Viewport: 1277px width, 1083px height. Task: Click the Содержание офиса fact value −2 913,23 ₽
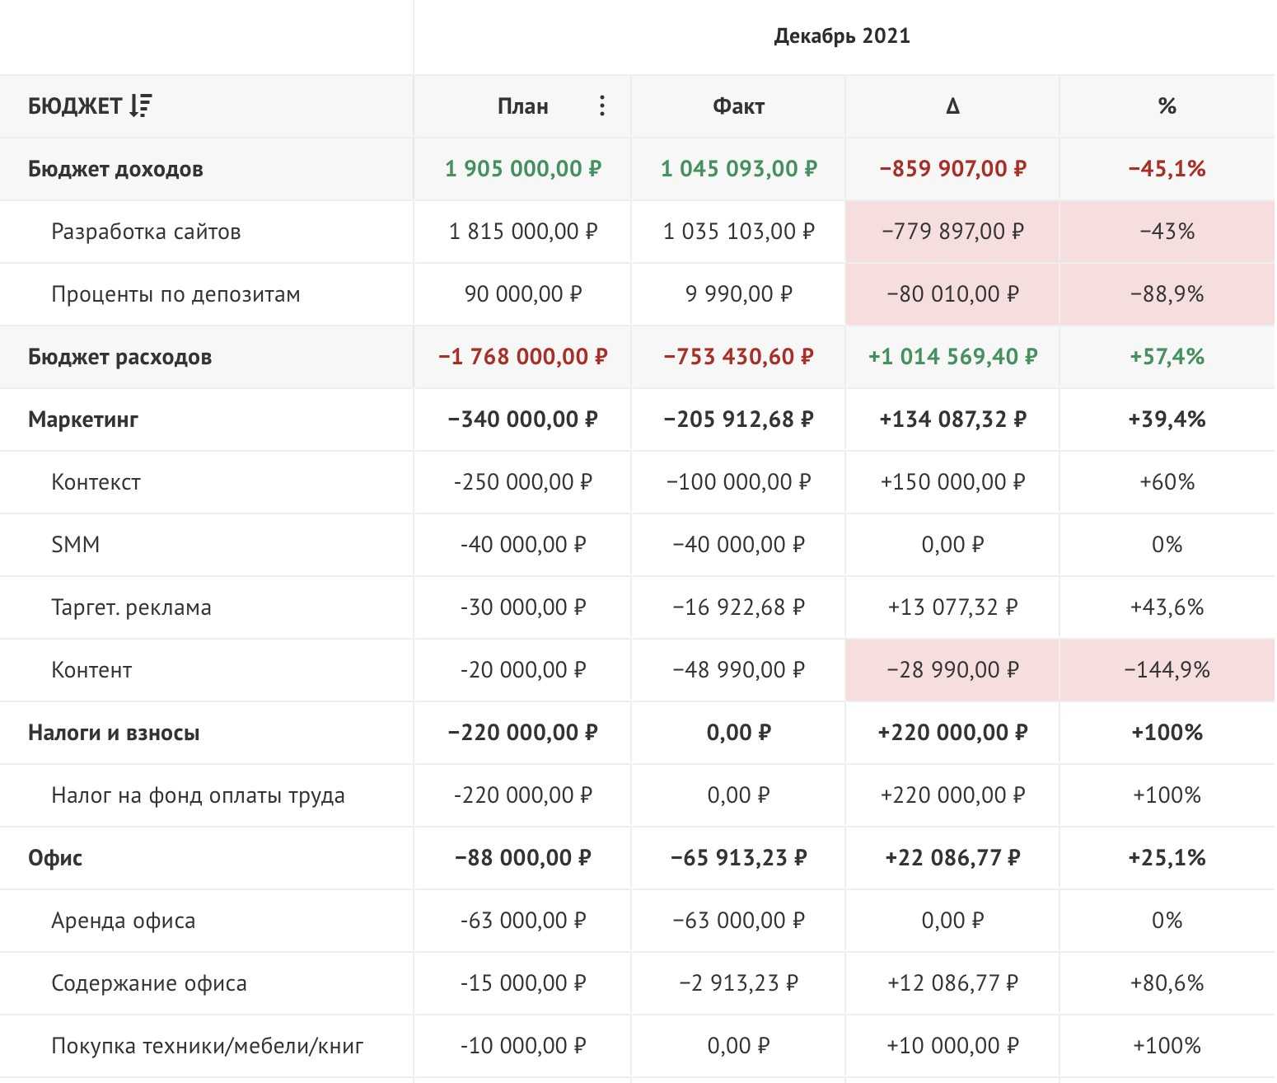pyautogui.click(x=738, y=983)
